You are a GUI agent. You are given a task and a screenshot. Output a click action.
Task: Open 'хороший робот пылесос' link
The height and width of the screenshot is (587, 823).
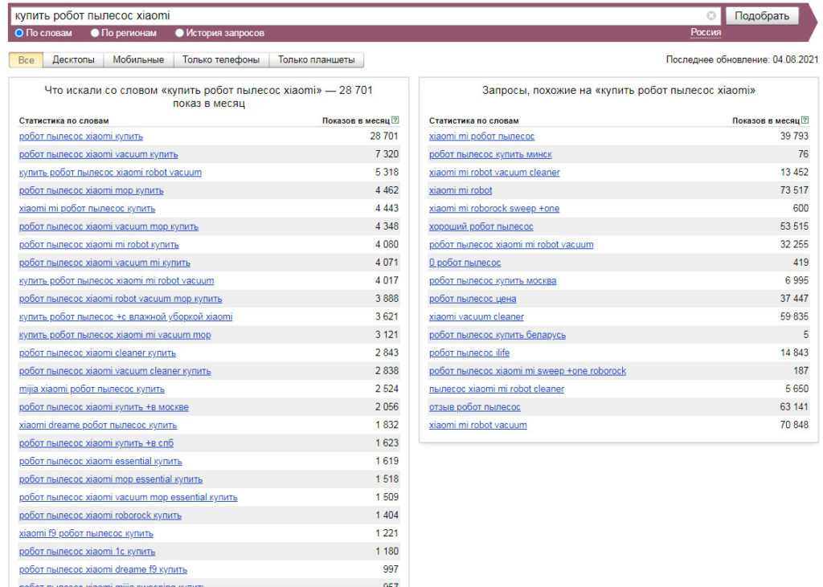click(481, 226)
